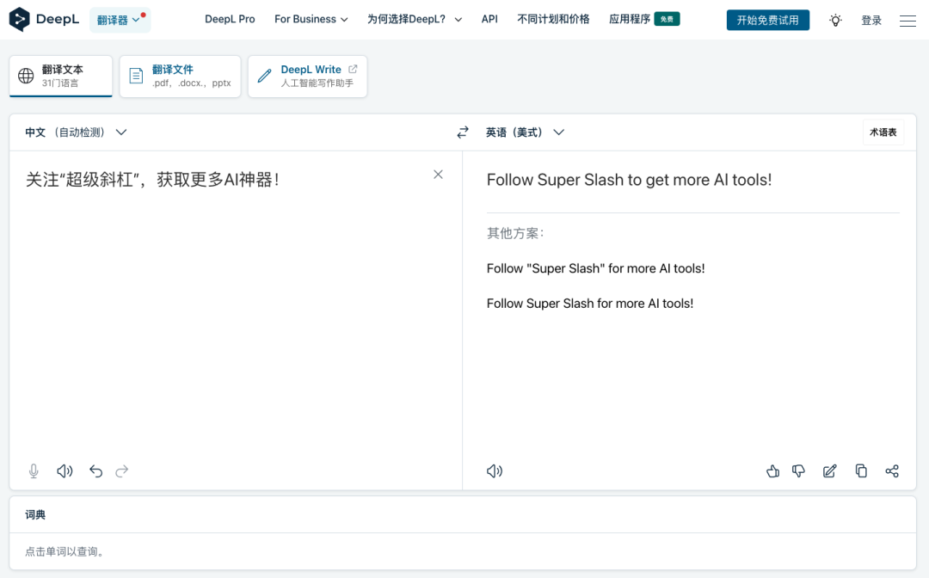Copy the translated text to clipboard
Viewport: 929px width, 578px height.
[861, 471]
